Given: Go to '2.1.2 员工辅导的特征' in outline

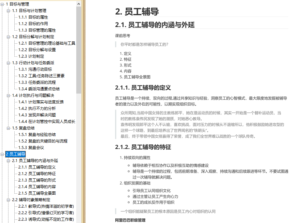Looking at the screenshot, I should (x=37, y=173).
